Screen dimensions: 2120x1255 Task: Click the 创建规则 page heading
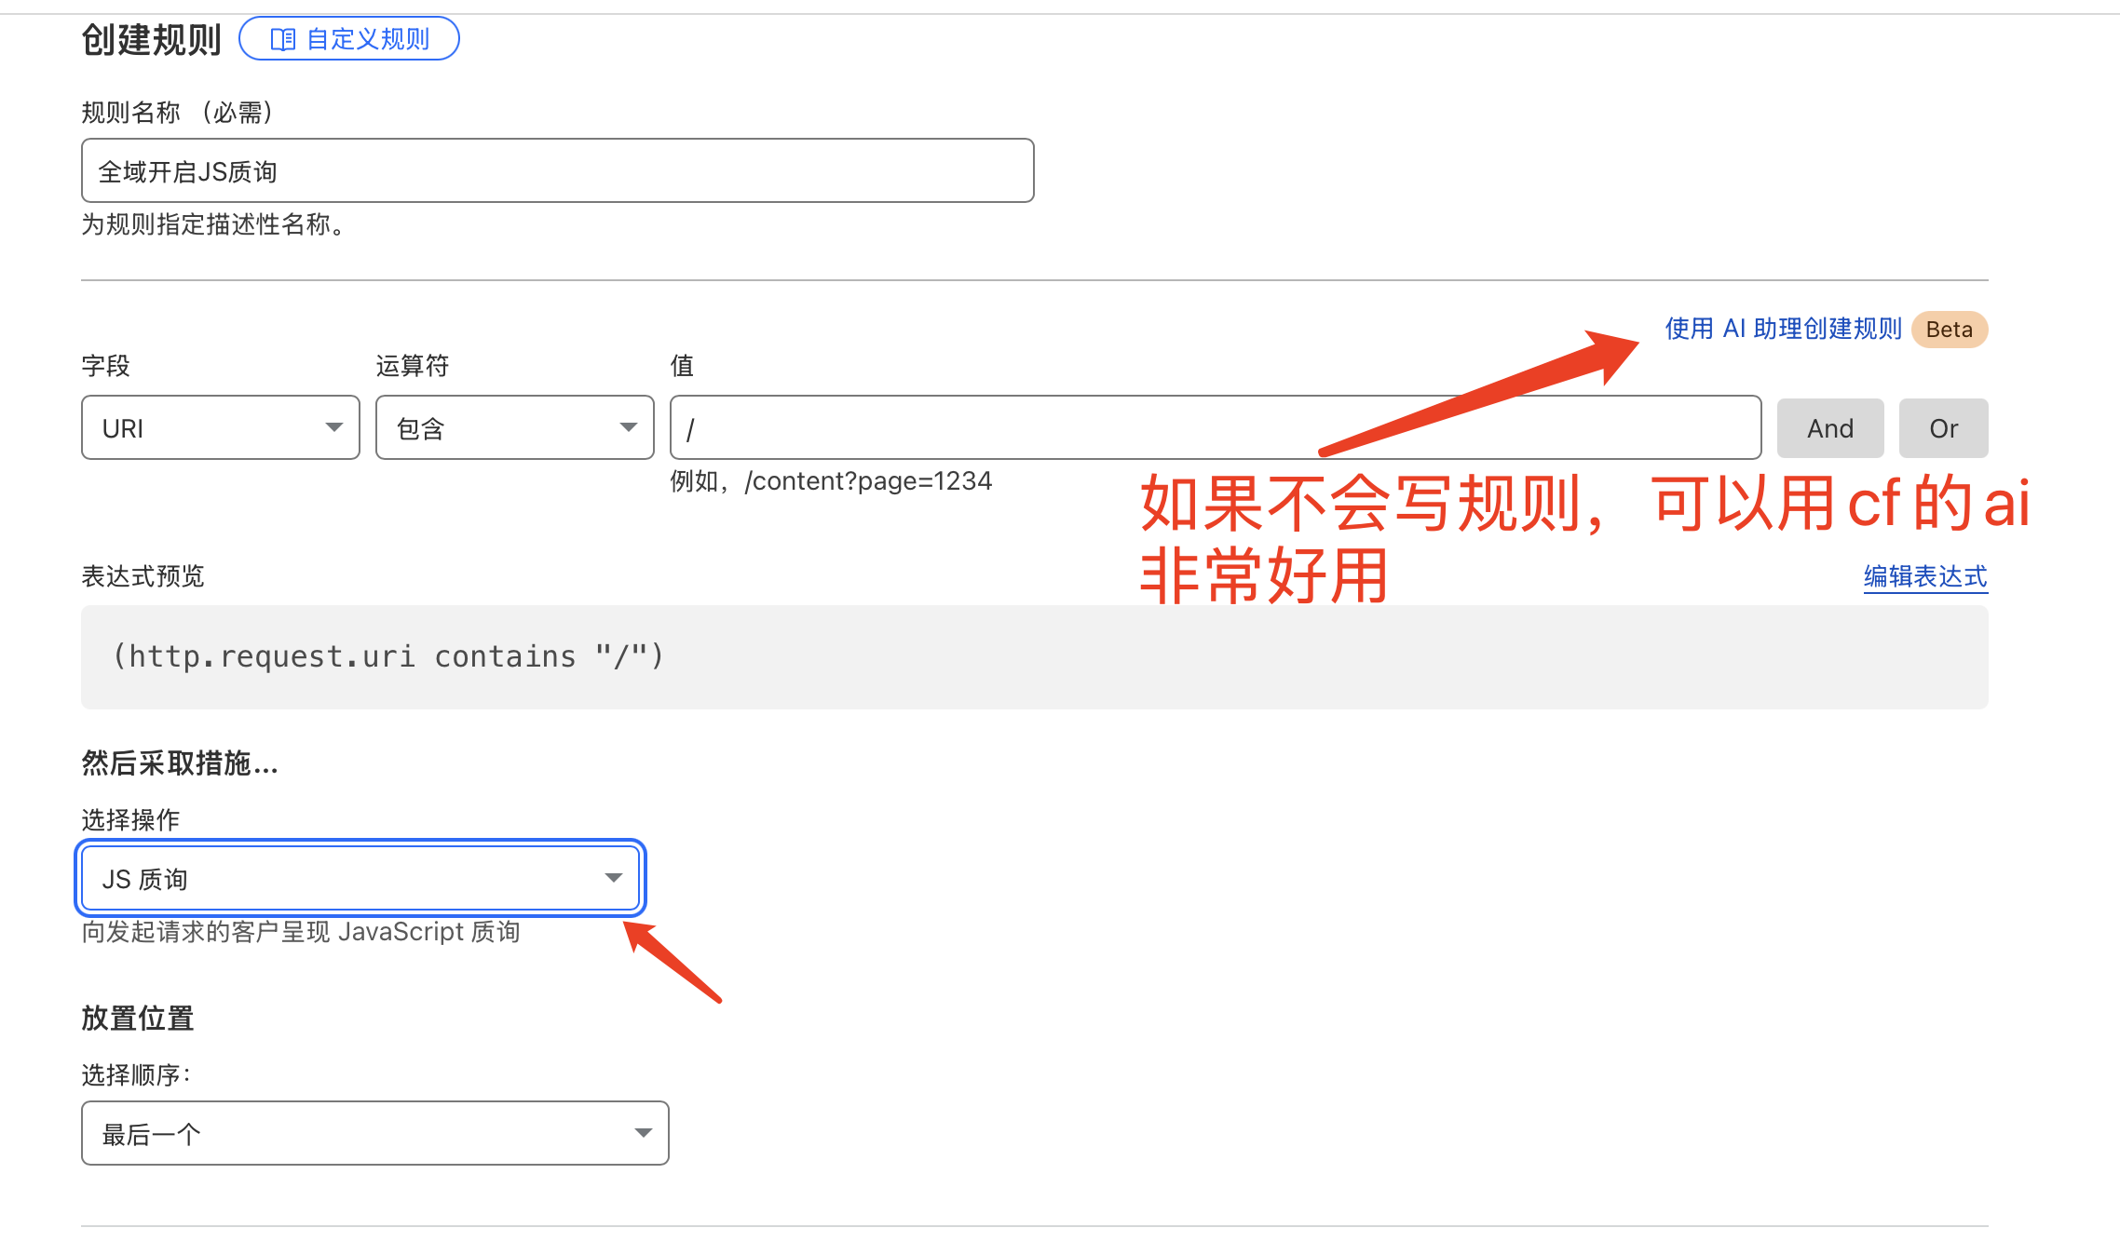coord(151,39)
